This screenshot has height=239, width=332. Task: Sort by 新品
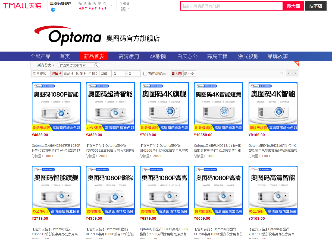69,74
